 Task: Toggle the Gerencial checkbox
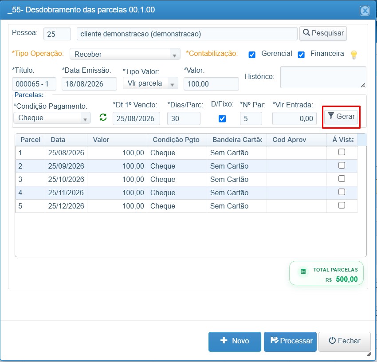252,55
